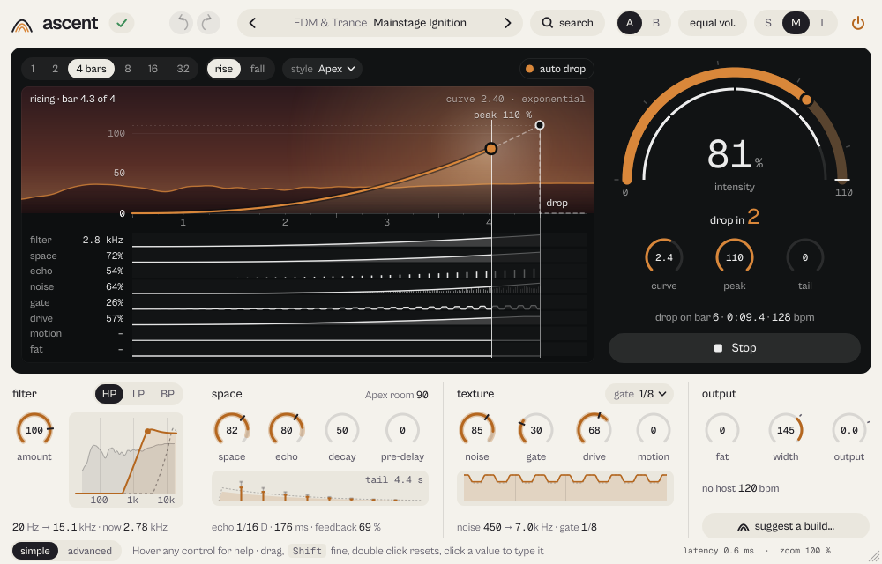This screenshot has height=564, width=882.
Task: Select size M
Action: pos(796,23)
